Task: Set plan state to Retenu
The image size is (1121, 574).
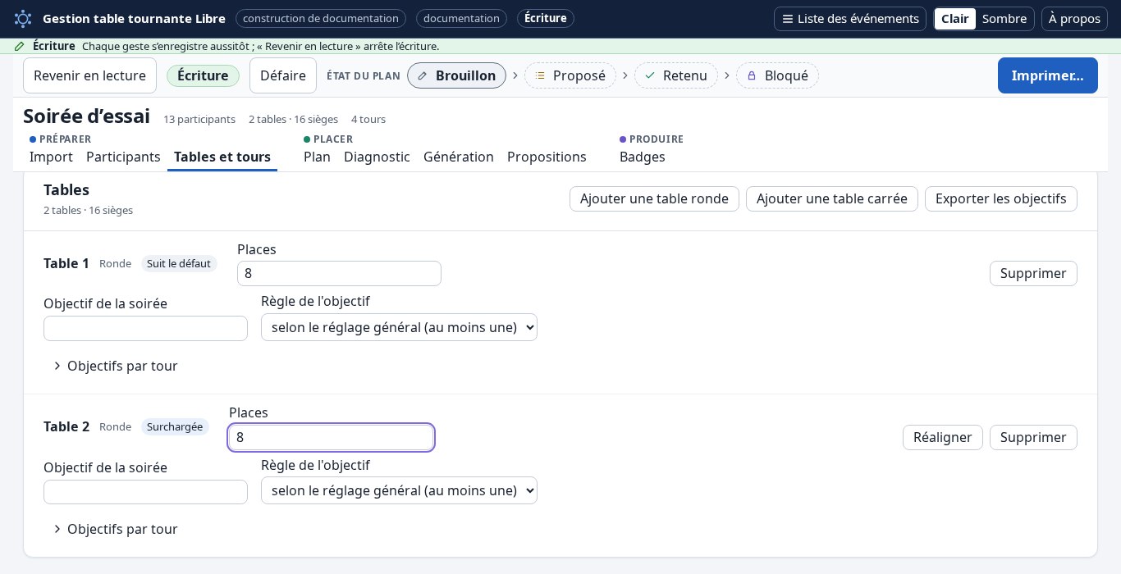Action: coord(676,75)
